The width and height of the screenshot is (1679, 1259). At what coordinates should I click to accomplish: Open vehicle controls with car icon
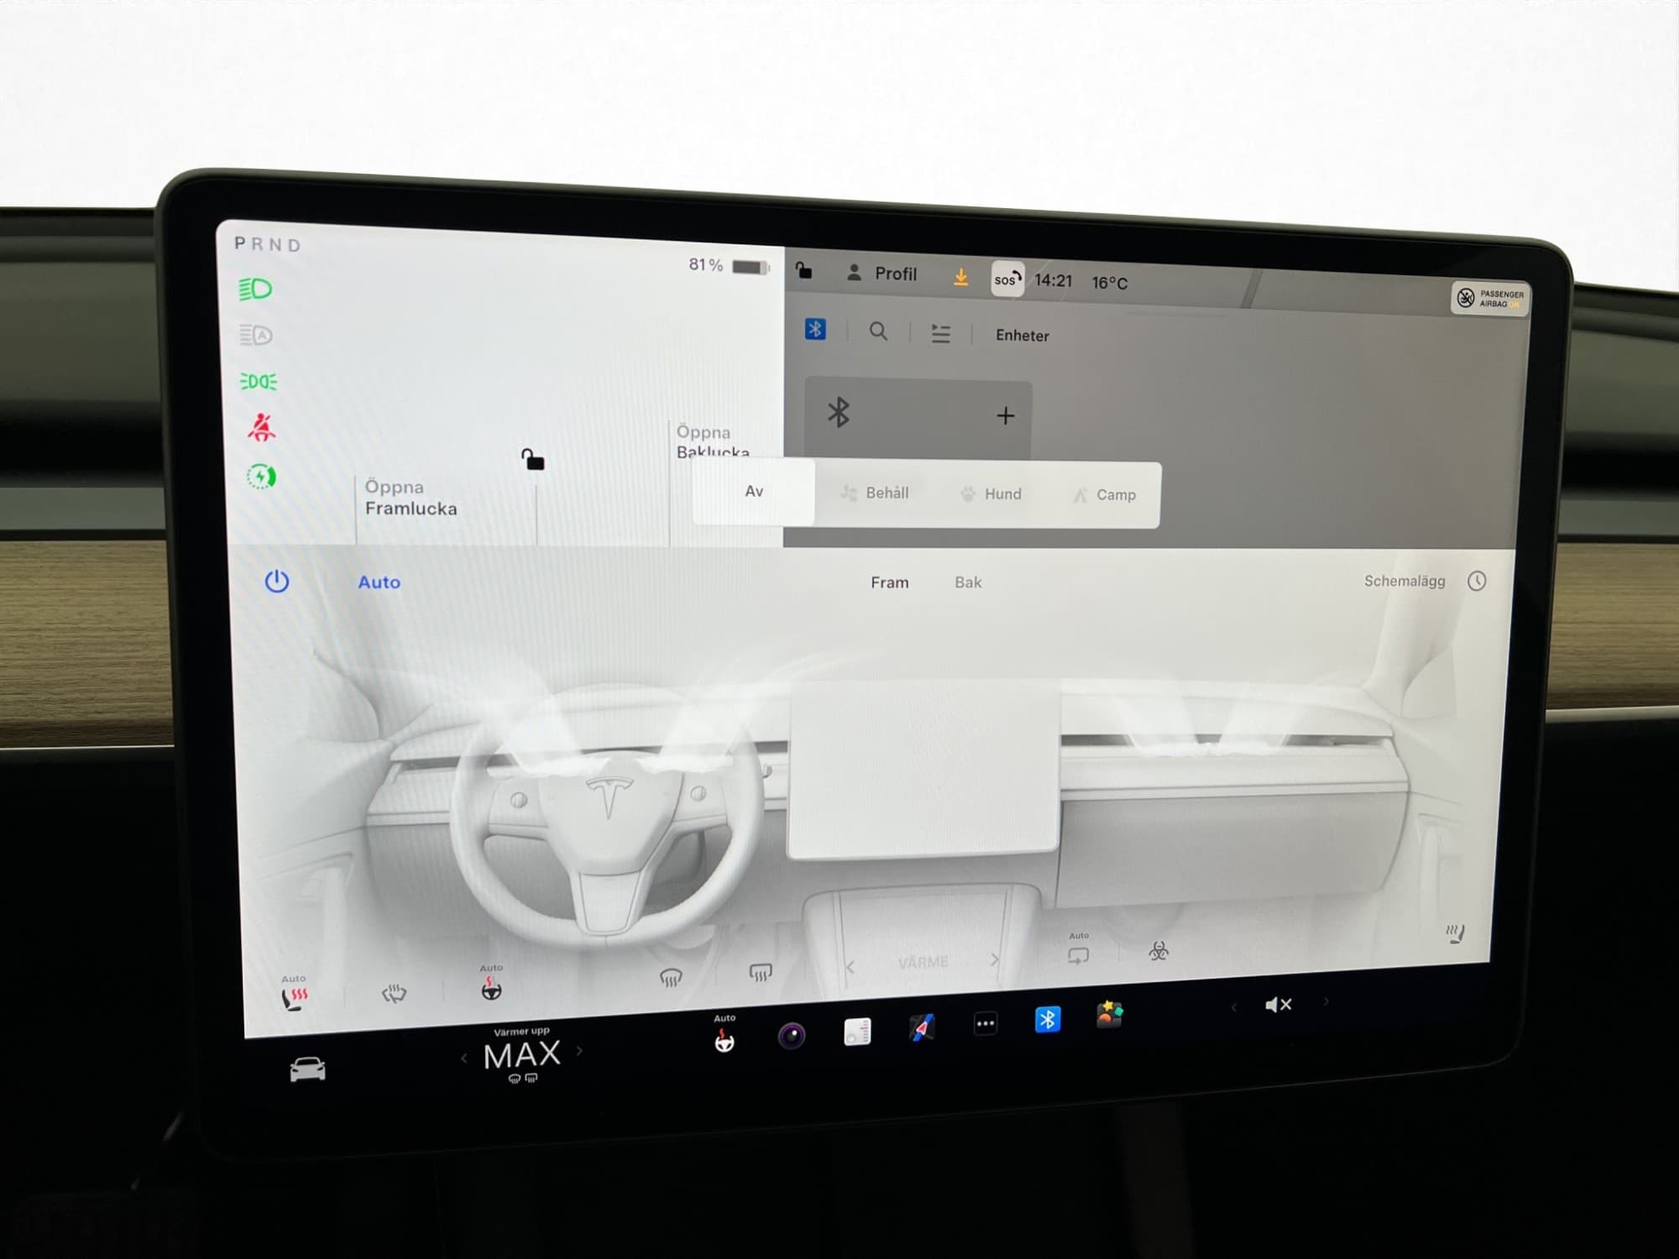[x=307, y=1069]
